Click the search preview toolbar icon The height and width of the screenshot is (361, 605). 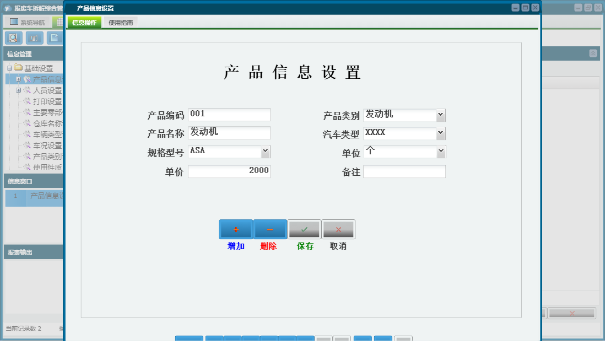click(x=13, y=37)
